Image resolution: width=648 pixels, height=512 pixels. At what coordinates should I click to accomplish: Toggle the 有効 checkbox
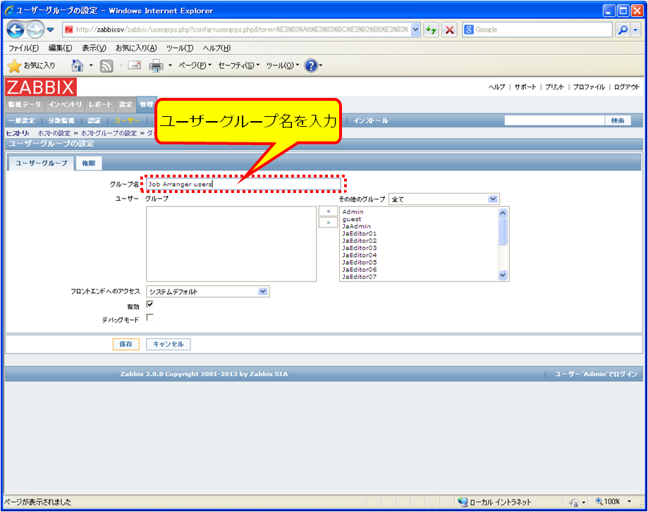coord(150,305)
